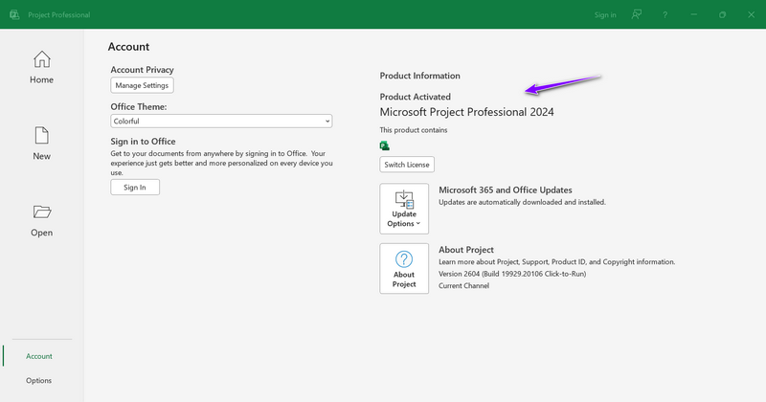766x402 pixels.
Task: Click the Current Channel text
Action: (463, 286)
